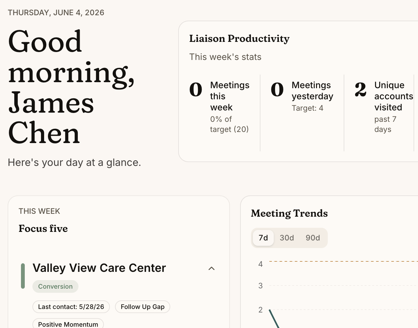Click the Thursday, June 4, 2026 date
This screenshot has height=328, width=418.
[x=56, y=13]
